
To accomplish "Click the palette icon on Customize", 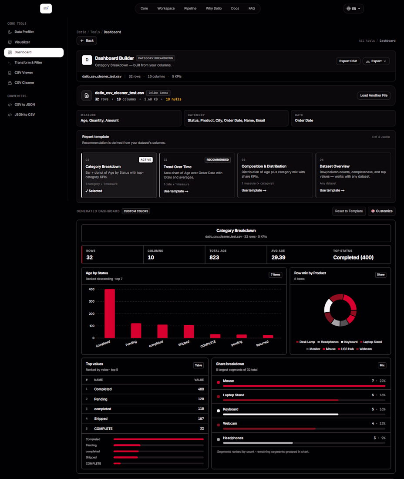I will [373, 211].
